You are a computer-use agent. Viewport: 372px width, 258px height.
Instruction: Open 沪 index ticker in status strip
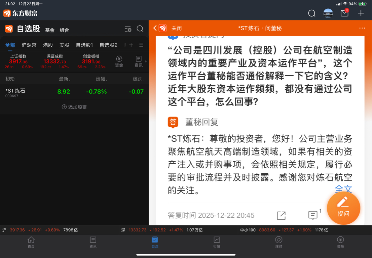(40, 230)
